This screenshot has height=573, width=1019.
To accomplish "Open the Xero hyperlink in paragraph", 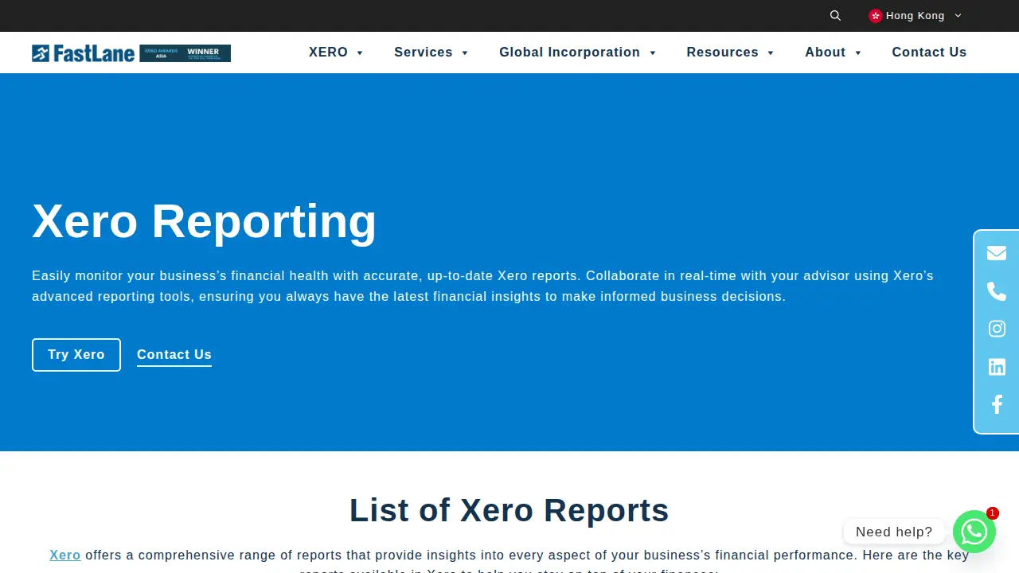I will [65, 555].
